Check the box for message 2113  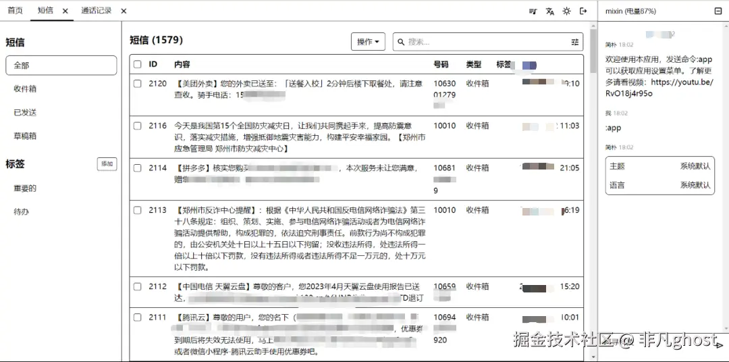(137, 210)
